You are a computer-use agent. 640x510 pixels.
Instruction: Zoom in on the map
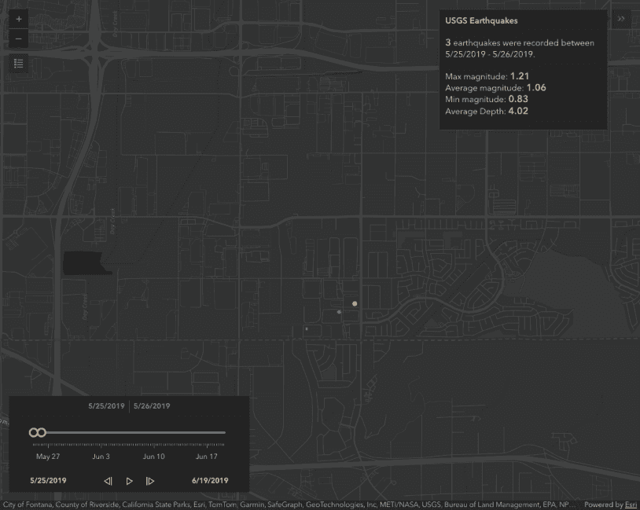click(19, 19)
